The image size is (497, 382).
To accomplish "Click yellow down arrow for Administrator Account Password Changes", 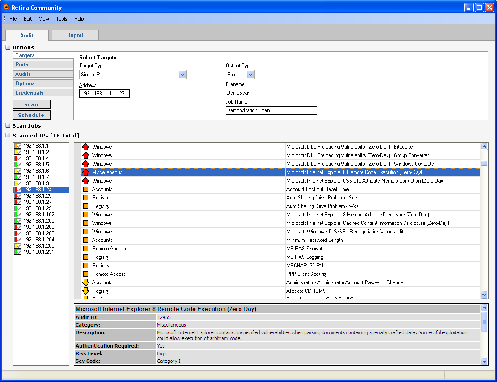I will (x=85, y=282).
